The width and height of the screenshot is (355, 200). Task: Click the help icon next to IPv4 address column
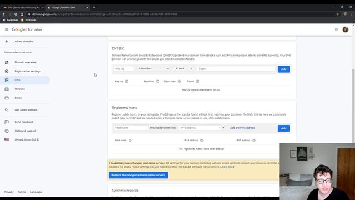click(202, 141)
